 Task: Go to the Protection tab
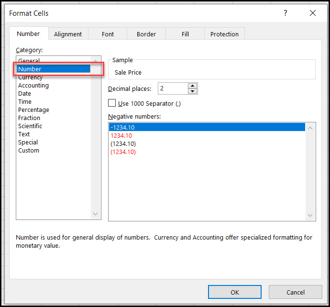point(224,34)
